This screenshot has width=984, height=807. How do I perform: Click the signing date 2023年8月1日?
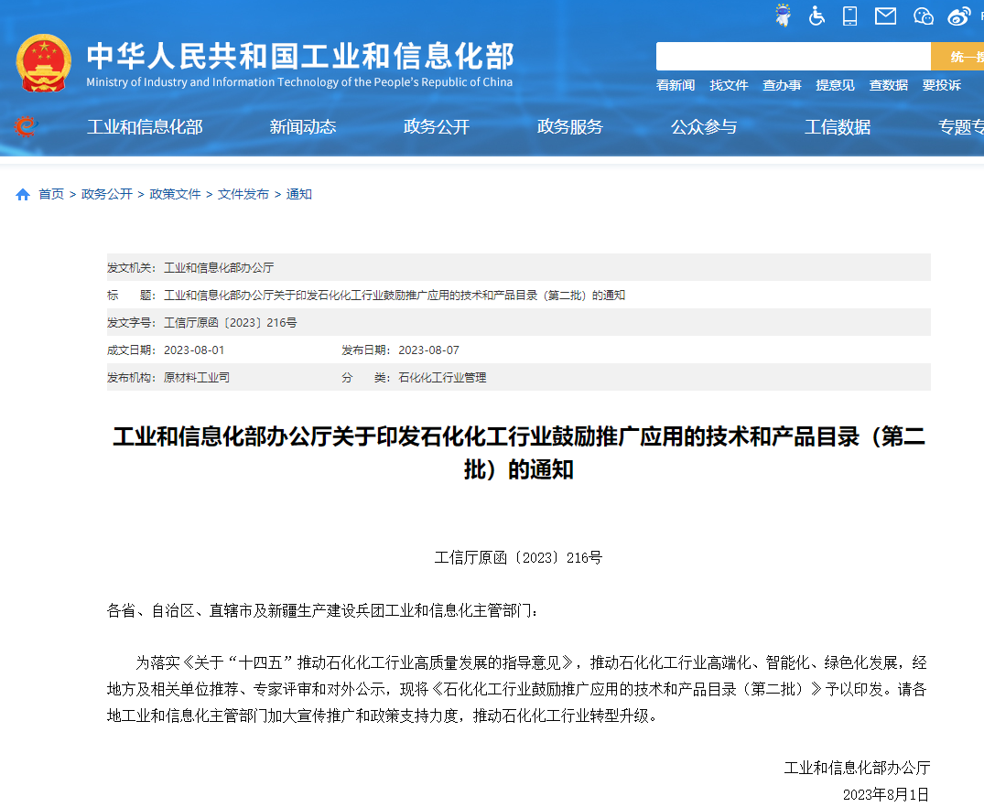(x=885, y=795)
